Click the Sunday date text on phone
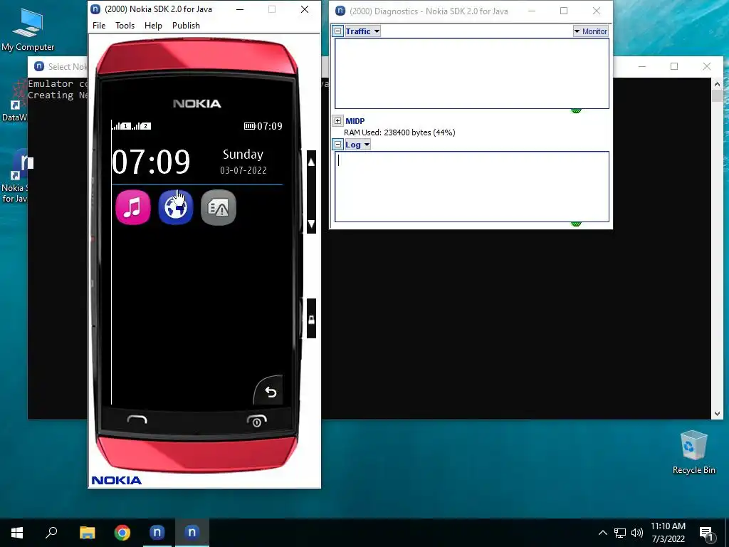729x547 pixels. point(243,155)
